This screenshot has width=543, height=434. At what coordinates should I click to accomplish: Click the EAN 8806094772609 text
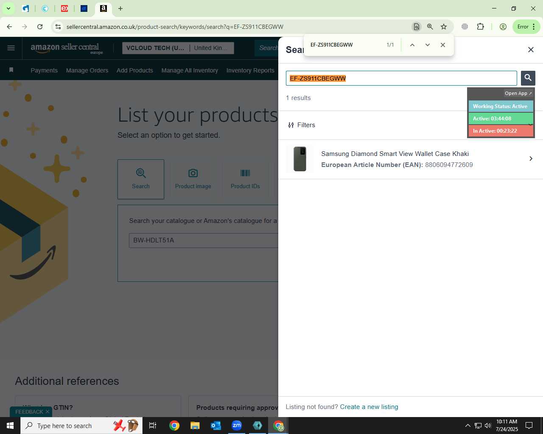397,165
